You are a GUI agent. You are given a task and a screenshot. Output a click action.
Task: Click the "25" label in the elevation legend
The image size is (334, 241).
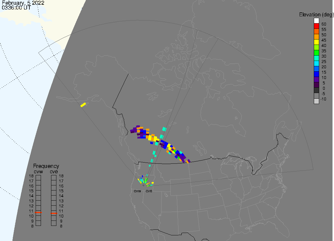[x=324, y=62]
